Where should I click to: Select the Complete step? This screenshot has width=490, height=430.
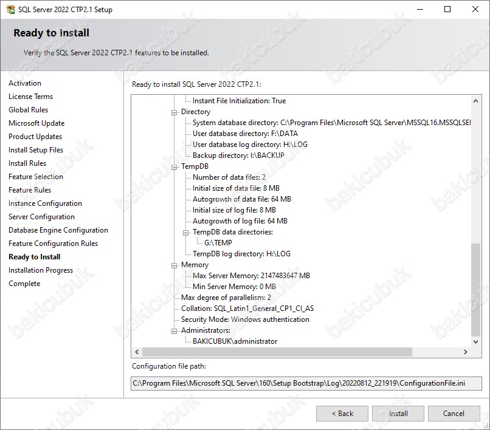pyautogui.click(x=24, y=284)
